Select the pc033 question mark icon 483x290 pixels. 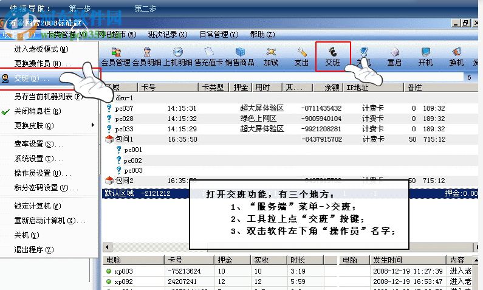(109, 129)
